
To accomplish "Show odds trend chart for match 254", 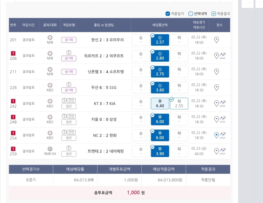I will click(x=222, y=135).
